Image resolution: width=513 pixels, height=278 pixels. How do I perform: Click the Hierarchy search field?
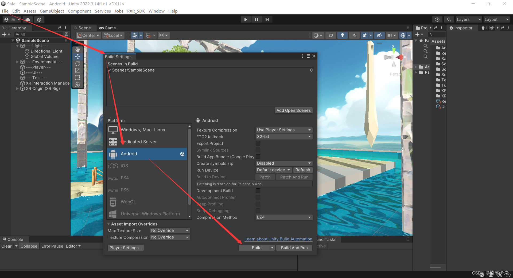point(39,34)
